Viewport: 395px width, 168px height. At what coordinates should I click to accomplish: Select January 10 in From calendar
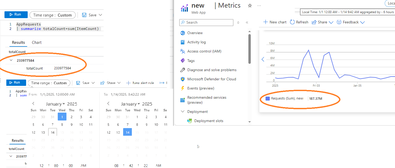click(x=81, y=125)
